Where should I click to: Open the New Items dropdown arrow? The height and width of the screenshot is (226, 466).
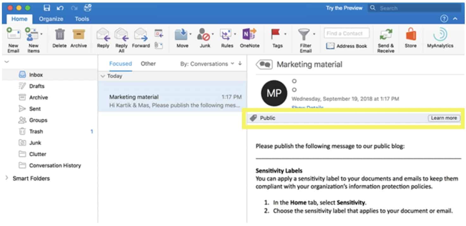tap(41, 33)
